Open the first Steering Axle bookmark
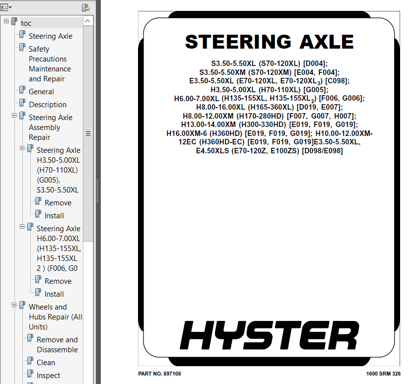Screen dimensions: 417x384 click(51, 36)
